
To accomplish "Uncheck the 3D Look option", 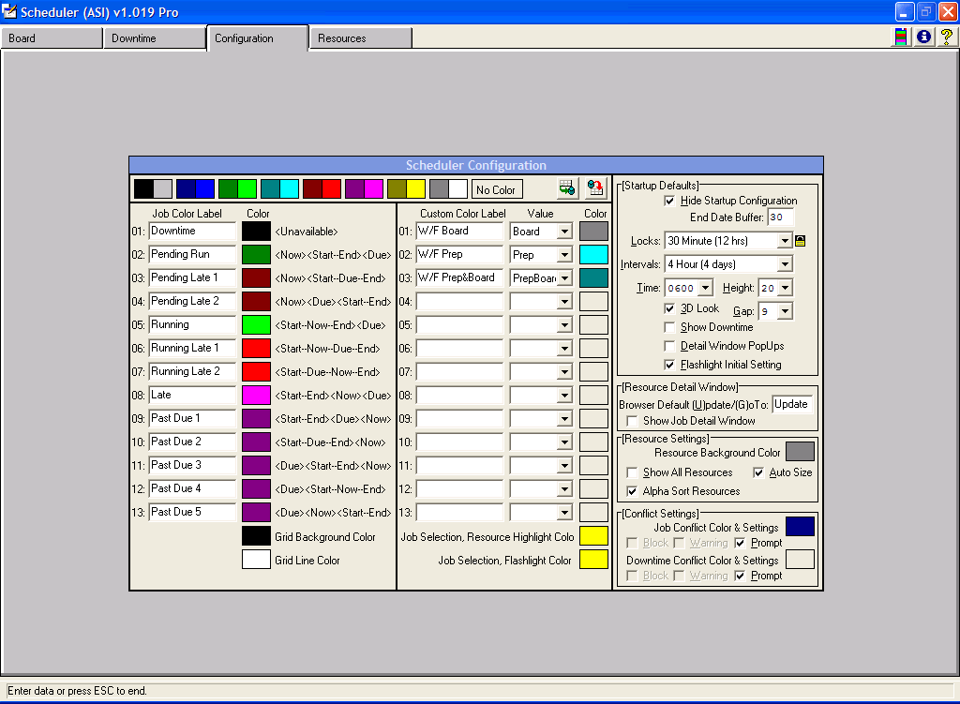I will (669, 308).
